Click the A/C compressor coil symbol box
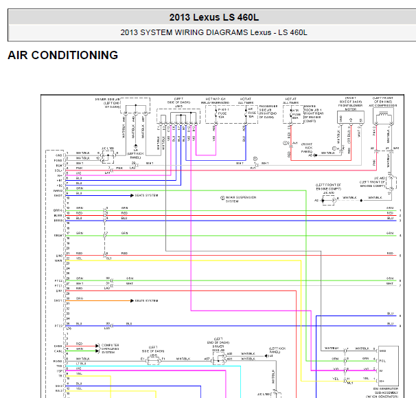The image size is (416, 398). click(383, 116)
